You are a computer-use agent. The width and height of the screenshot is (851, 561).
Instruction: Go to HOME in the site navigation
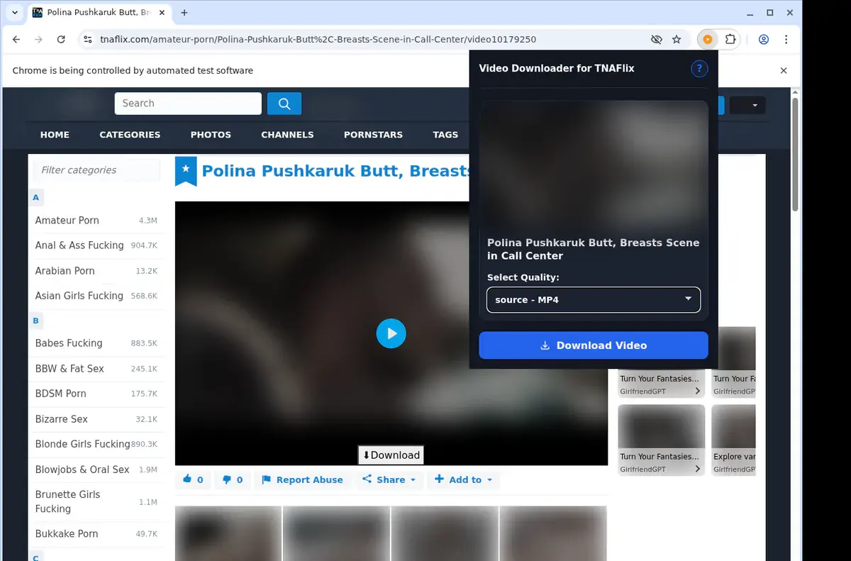click(55, 135)
